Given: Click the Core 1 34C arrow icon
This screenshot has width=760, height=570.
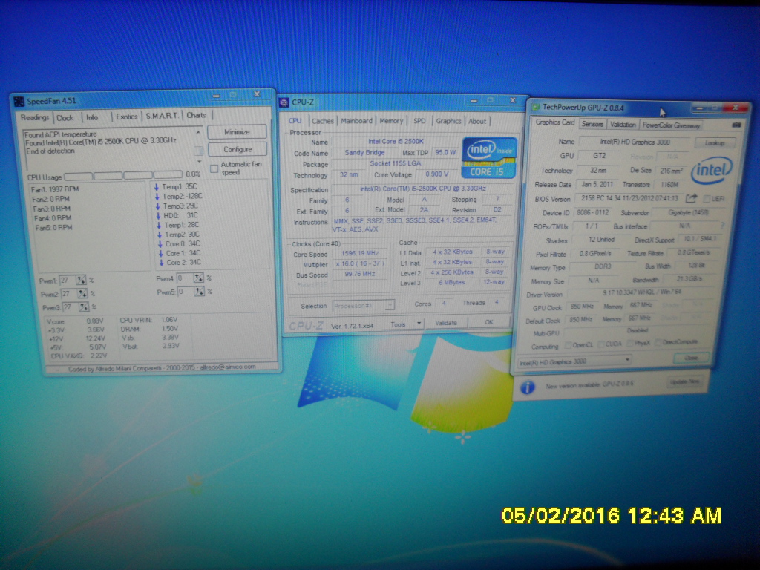Looking at the screenshot, I should point(160,253).
